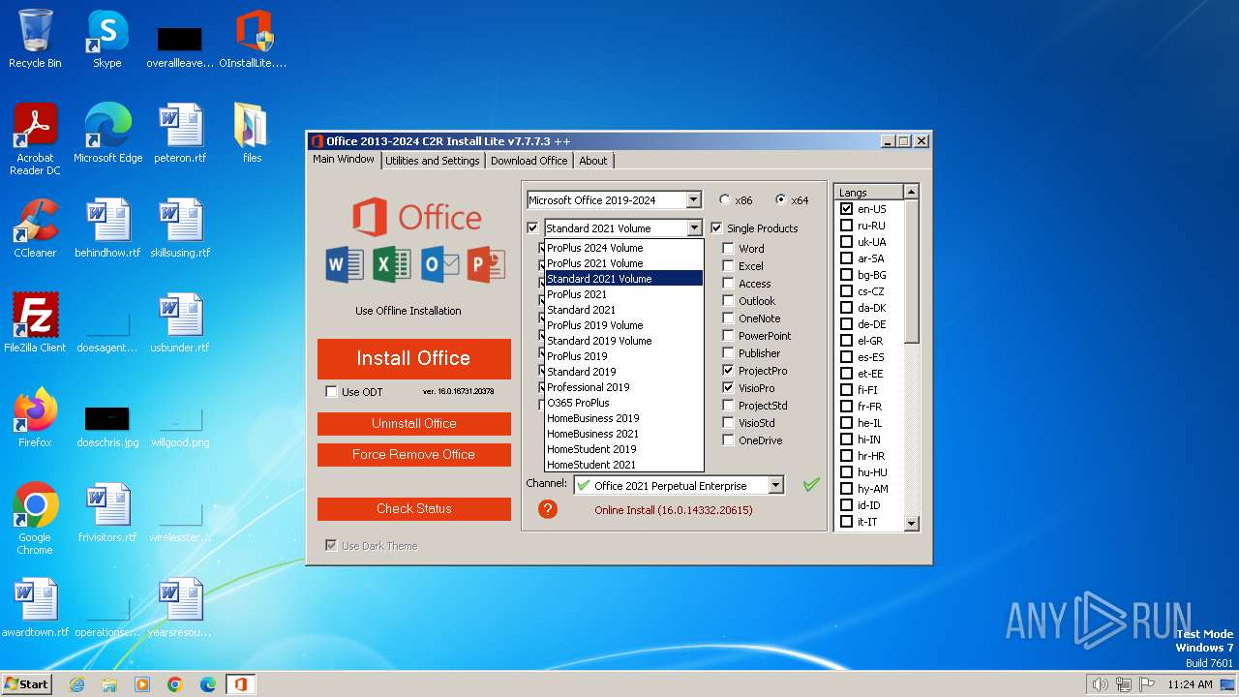Switch to the Download Office tab

point(529,161)
